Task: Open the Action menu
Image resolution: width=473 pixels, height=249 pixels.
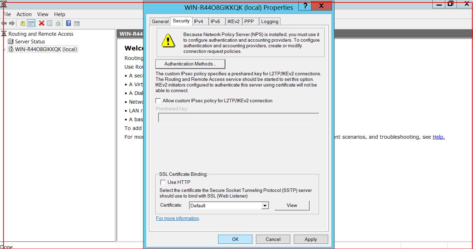Action: click(24, 14)
